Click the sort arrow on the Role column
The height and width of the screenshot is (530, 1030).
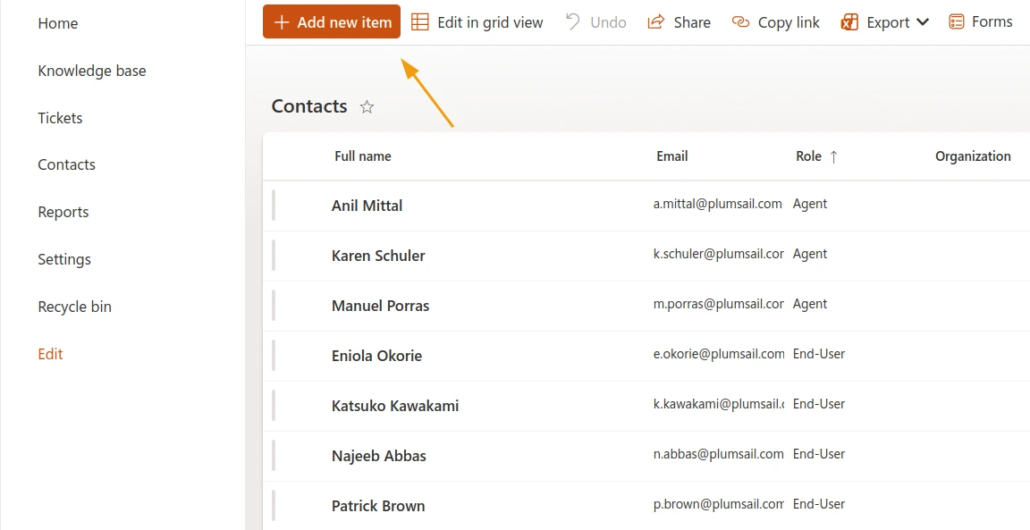coord(836,156)
